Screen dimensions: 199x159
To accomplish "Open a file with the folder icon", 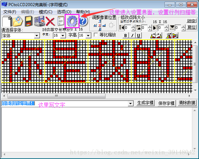I will coord(18,21).
